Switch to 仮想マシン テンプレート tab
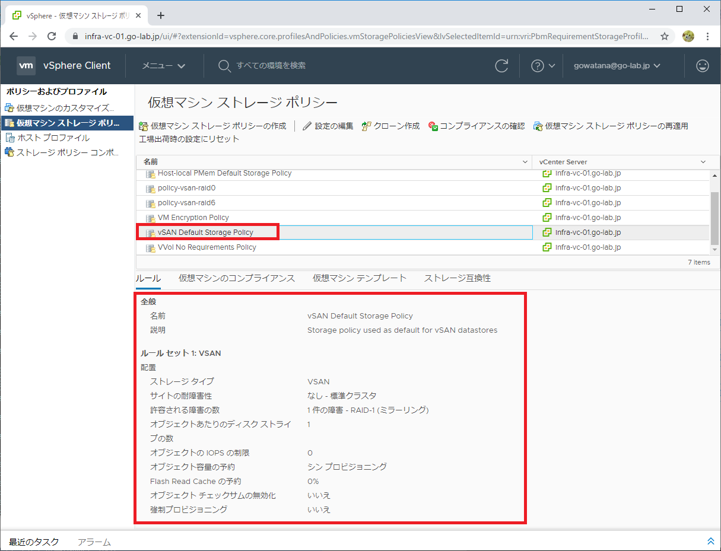The image size is (721, 551). click(x=360, y=278)
